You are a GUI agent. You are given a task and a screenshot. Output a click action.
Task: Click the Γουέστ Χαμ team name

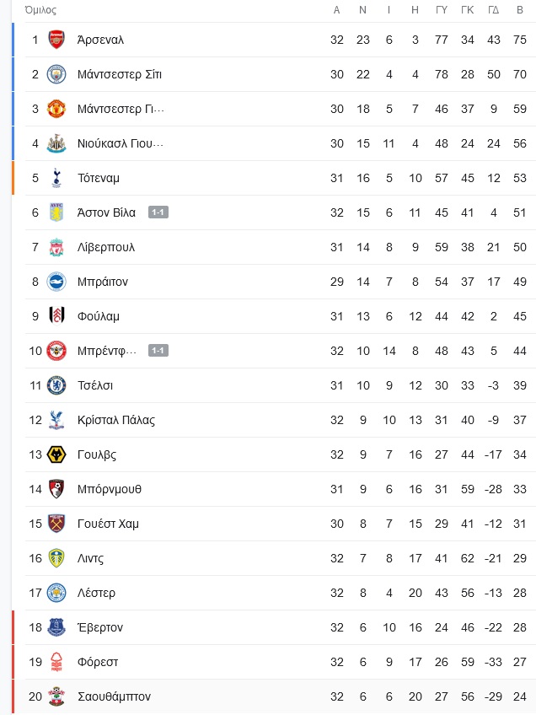[x=108, y=524]
